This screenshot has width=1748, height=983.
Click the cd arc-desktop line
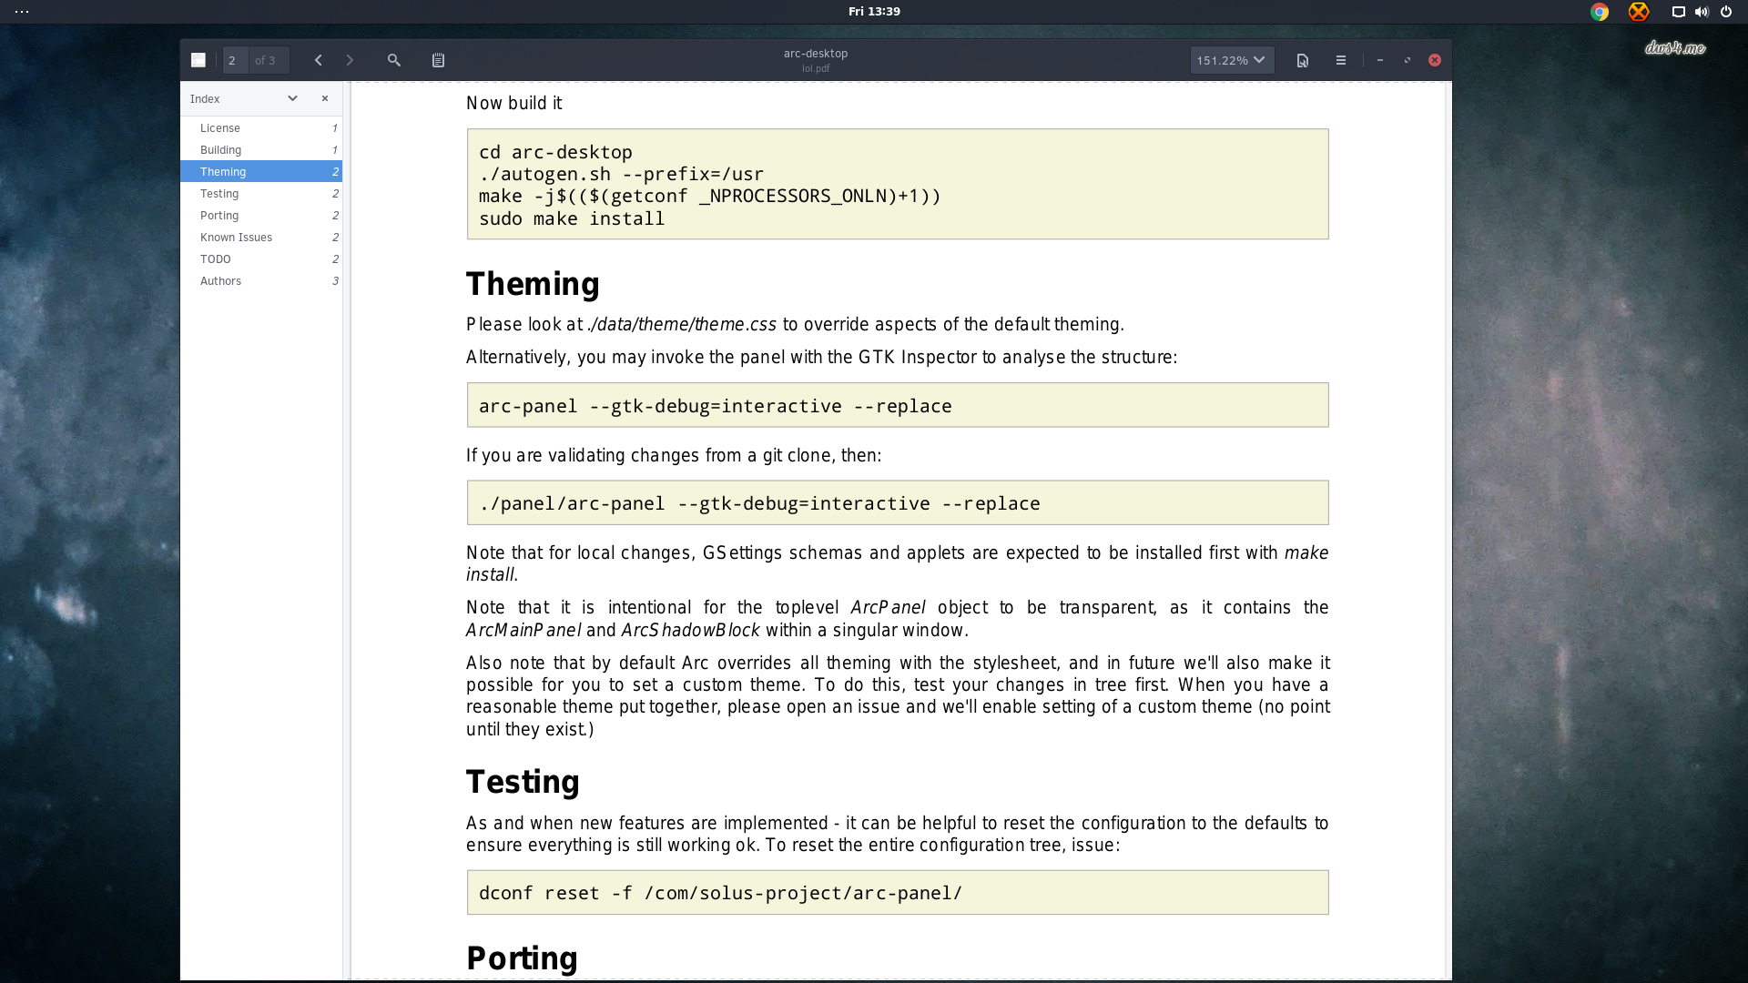click(555, 152)
